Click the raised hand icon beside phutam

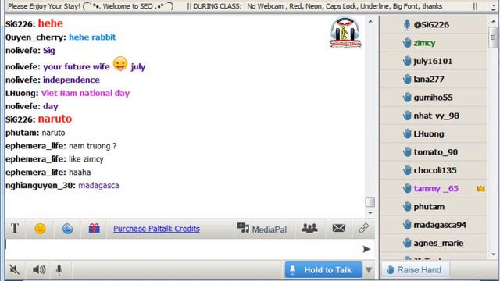click(x=406, y=206)
